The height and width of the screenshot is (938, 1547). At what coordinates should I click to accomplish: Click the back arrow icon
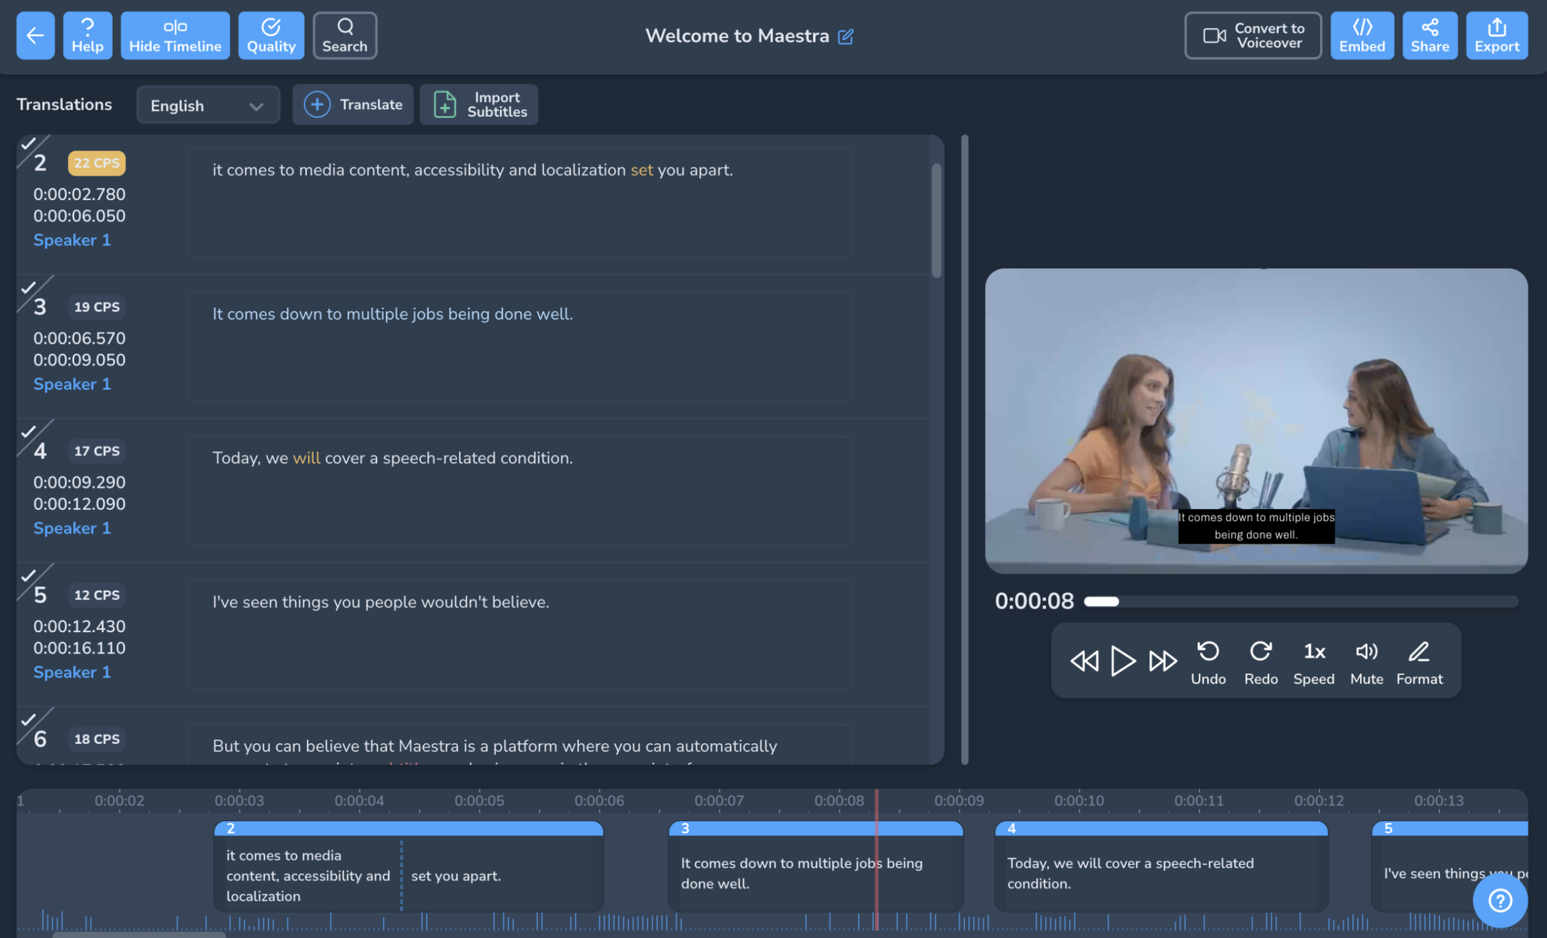pos(35,35)
